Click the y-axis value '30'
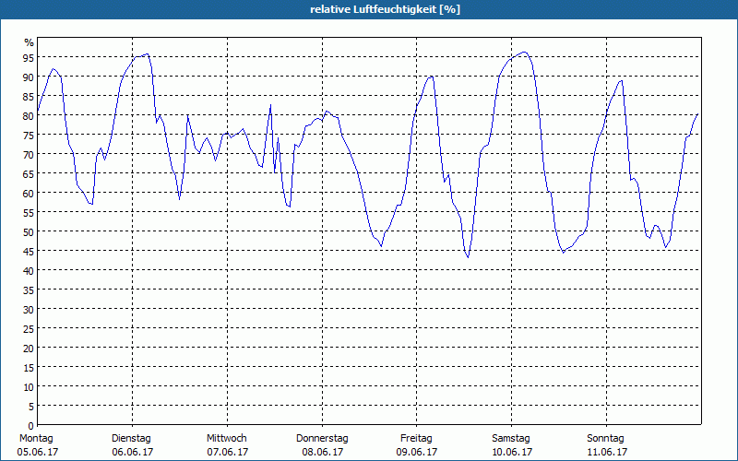Screen dimensions: 738x461 pyautogui.click(x=29, y=310)
